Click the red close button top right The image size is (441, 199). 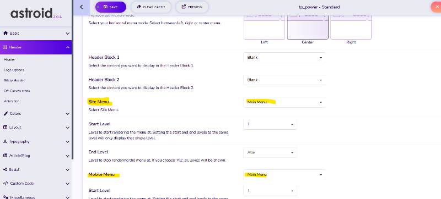(437, 7)
